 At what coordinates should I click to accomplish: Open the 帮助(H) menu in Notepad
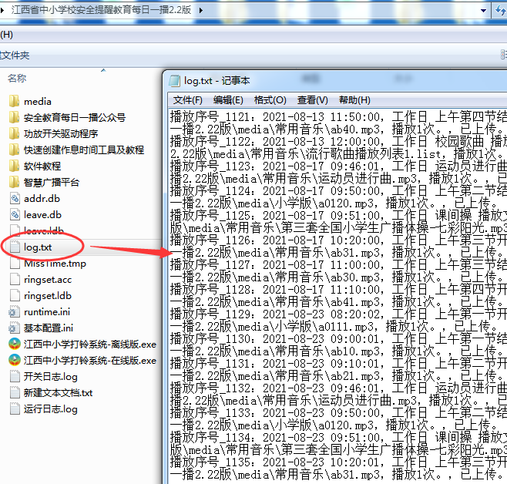(354, 100)
